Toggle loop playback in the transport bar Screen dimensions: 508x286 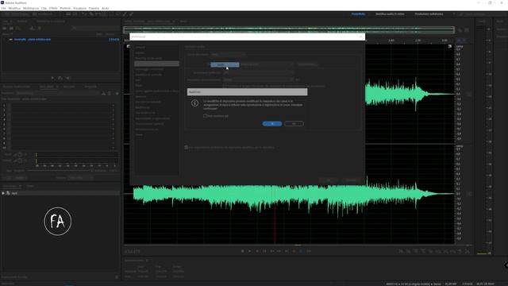302,251
